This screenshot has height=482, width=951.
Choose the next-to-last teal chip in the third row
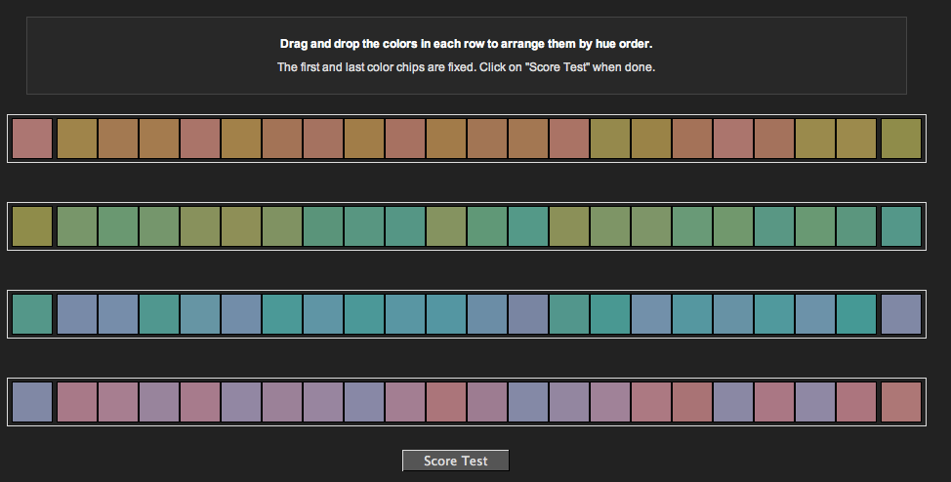click(x=855, y=314)
